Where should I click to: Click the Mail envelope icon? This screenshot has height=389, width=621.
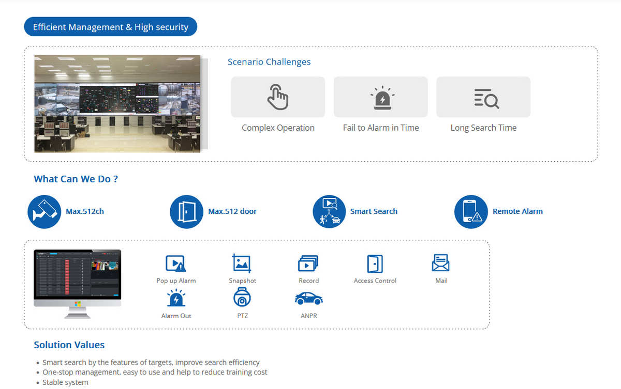[441, 263]
